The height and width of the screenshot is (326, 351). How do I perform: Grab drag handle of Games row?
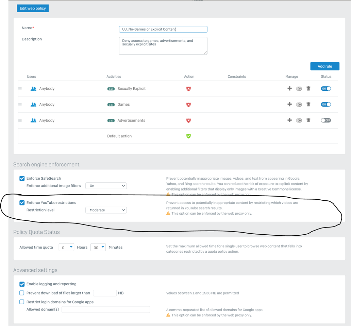point(20,105)
